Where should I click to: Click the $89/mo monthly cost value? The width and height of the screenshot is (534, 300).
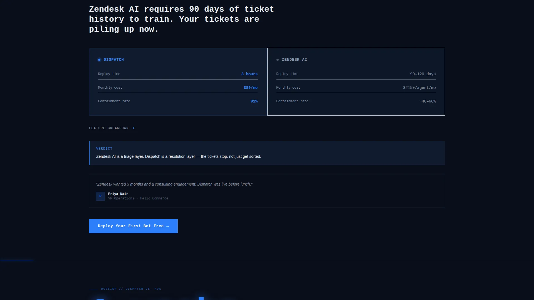pos(251,88)
